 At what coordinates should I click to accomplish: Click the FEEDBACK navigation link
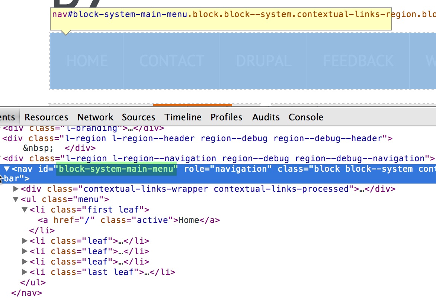[358, 61]
